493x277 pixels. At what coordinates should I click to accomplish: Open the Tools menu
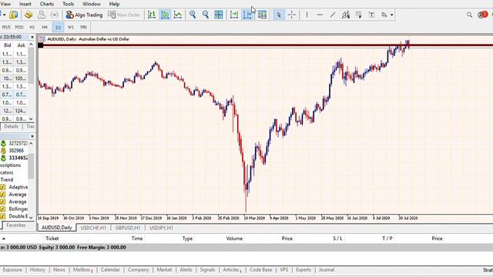tap(68, 4)
